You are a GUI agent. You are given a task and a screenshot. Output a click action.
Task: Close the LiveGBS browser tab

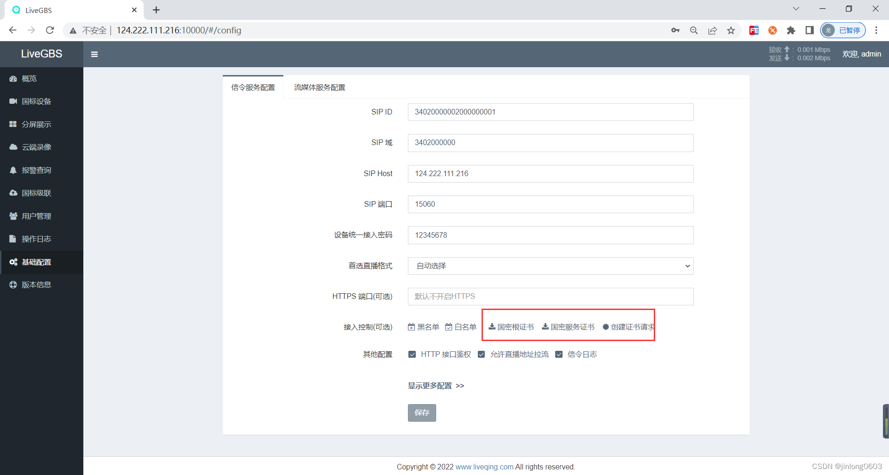click(134, 10)
